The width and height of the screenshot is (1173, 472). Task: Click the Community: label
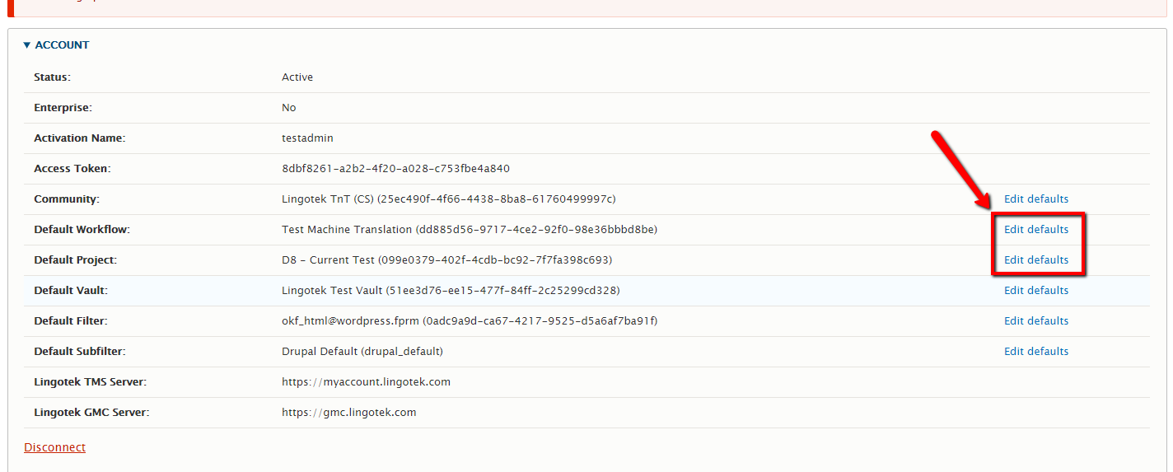(x=66, y=199)
